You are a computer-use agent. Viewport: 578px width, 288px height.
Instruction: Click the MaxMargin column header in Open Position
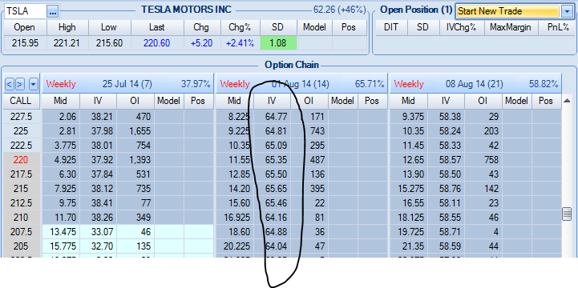[510, 27]
